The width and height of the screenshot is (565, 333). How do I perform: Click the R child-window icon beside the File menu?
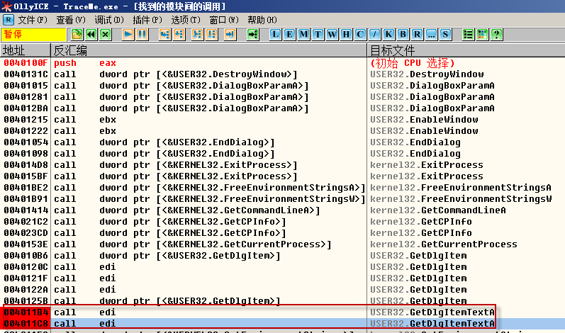(x=8, y=20)
